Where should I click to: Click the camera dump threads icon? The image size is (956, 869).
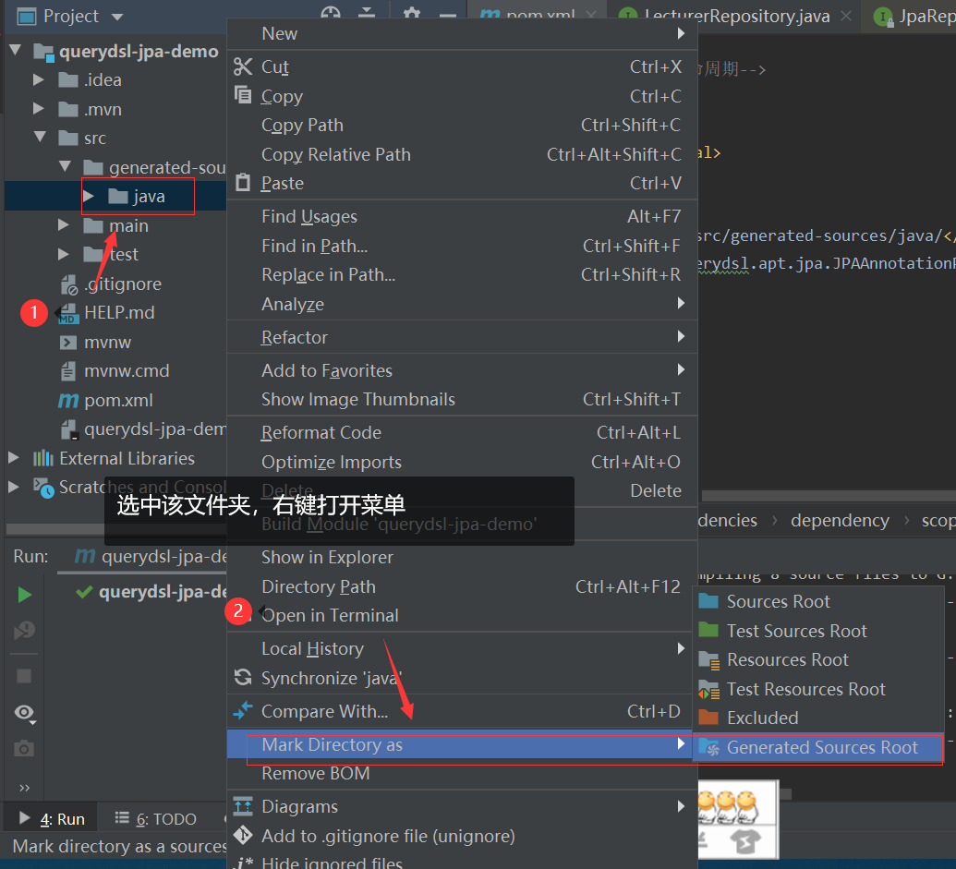pyautogui.click(x=24, y=748)
